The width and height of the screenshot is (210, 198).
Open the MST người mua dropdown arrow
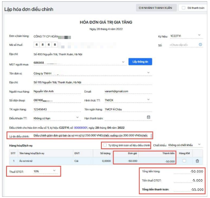123,62
